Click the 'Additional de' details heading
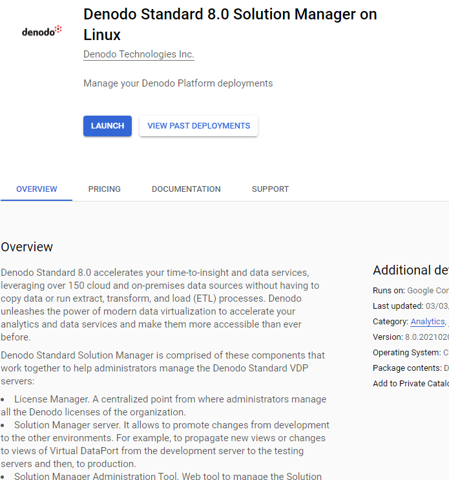 [x=411, y=270]
